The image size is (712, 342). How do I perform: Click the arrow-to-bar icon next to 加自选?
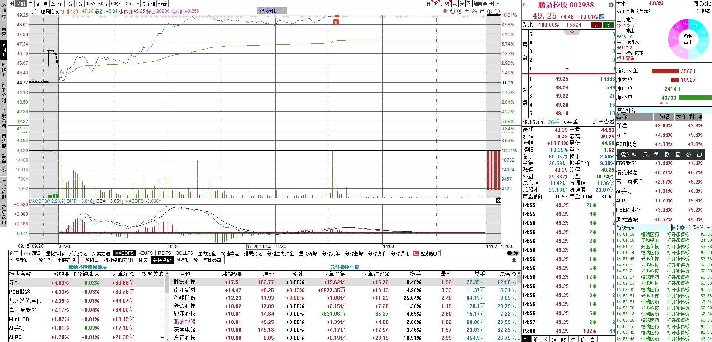(x=491, y=4)
